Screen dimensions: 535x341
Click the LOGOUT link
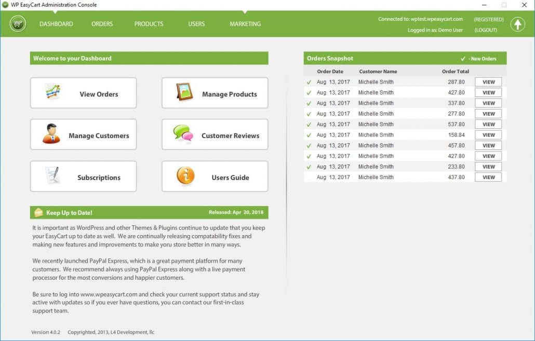486,30
